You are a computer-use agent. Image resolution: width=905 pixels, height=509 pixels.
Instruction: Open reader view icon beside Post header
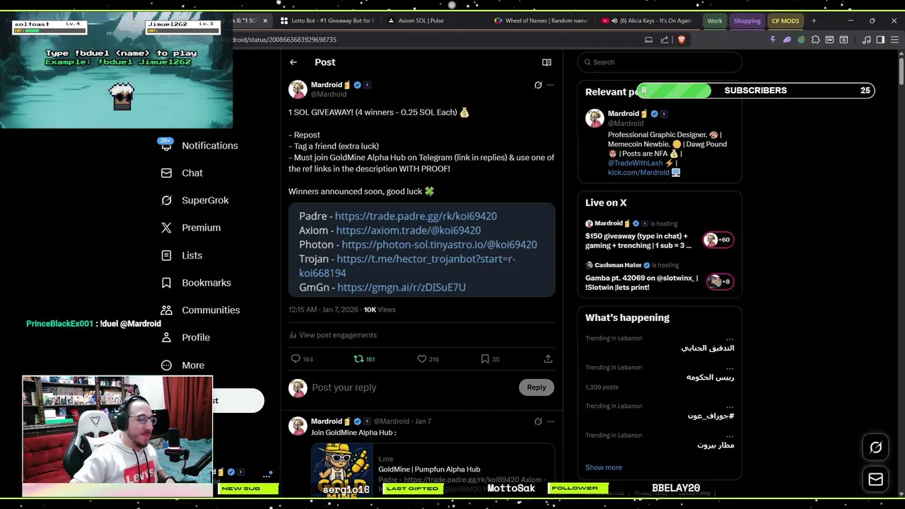tap(547, 62)
